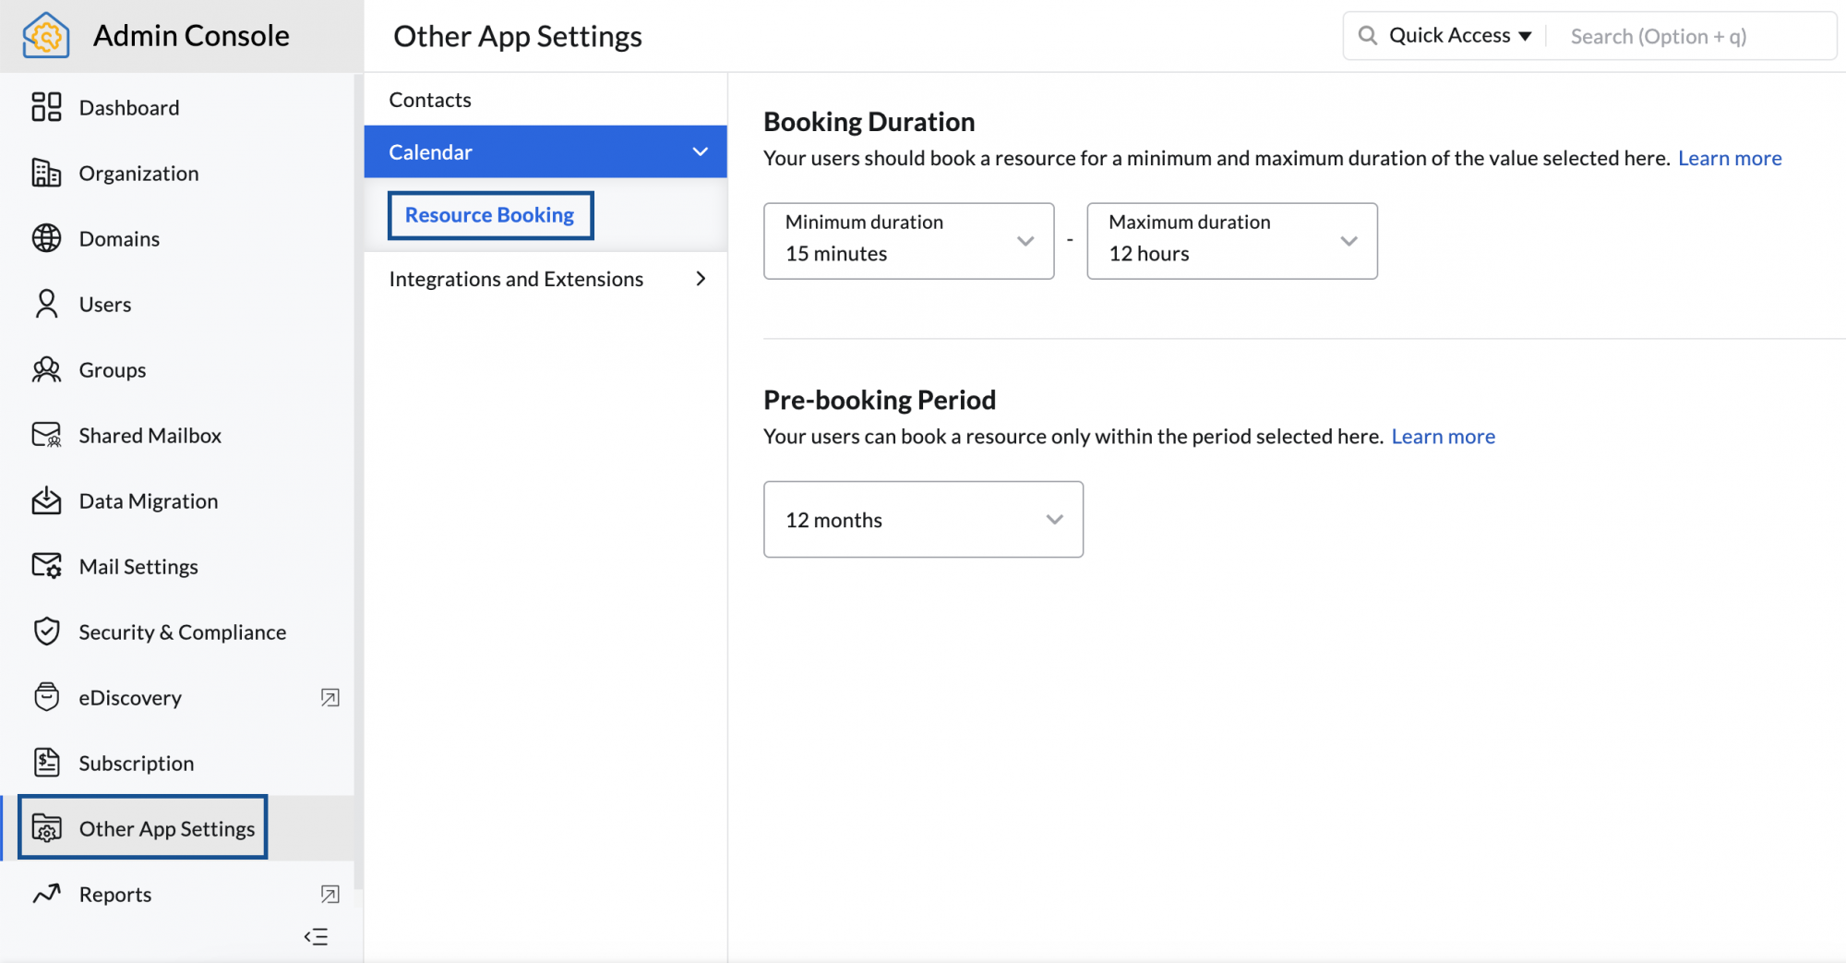Click Learn more link for Booking Duration
1846x963 pixels.
(1729, 158)
